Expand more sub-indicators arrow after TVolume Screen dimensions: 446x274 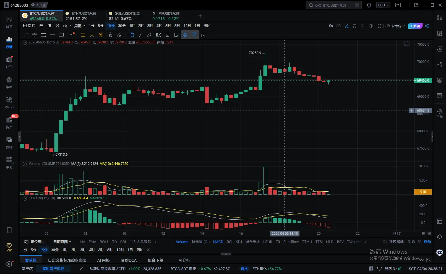pos(366,242)
